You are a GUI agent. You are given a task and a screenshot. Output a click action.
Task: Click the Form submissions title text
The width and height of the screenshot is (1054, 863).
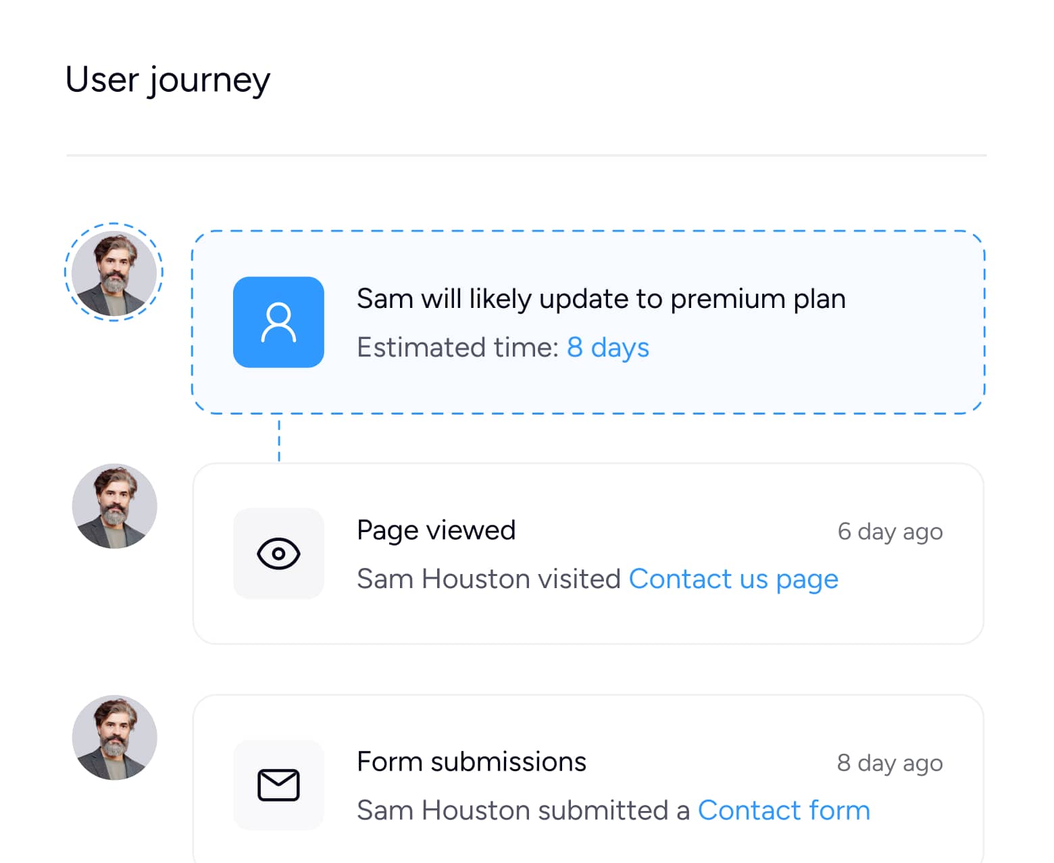[471, 762]
